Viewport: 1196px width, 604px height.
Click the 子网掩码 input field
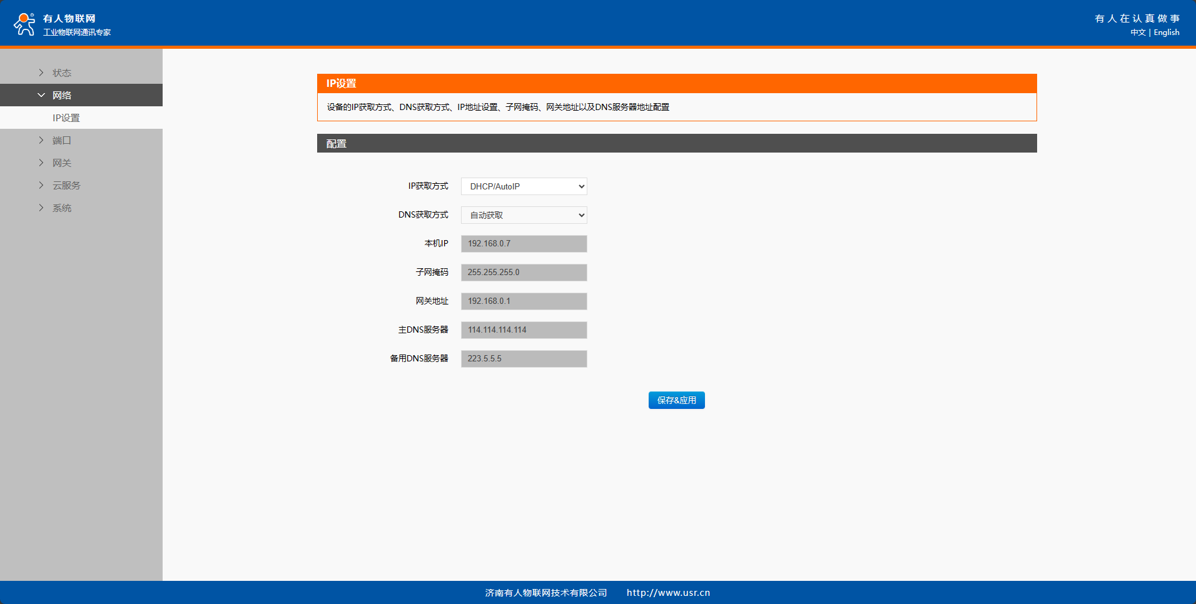point(524,273)
